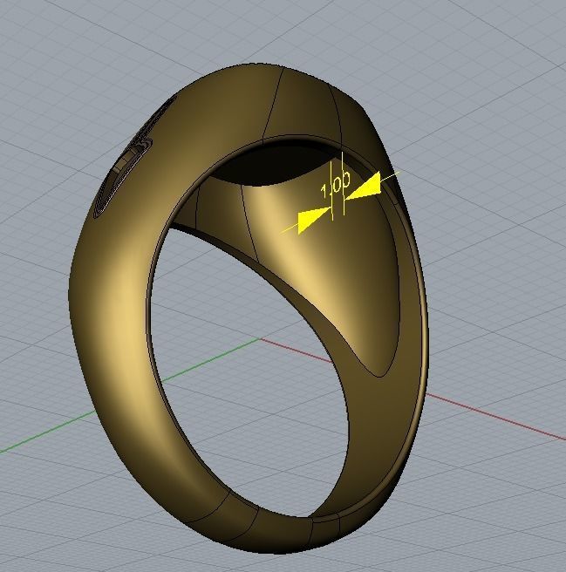Select the right yellow dimension arrowhead
The height and width of the screenshot is (572, 566).
click(363, 187)
